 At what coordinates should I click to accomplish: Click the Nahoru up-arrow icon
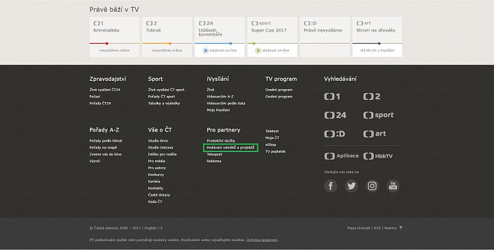(x=401, y=227)
